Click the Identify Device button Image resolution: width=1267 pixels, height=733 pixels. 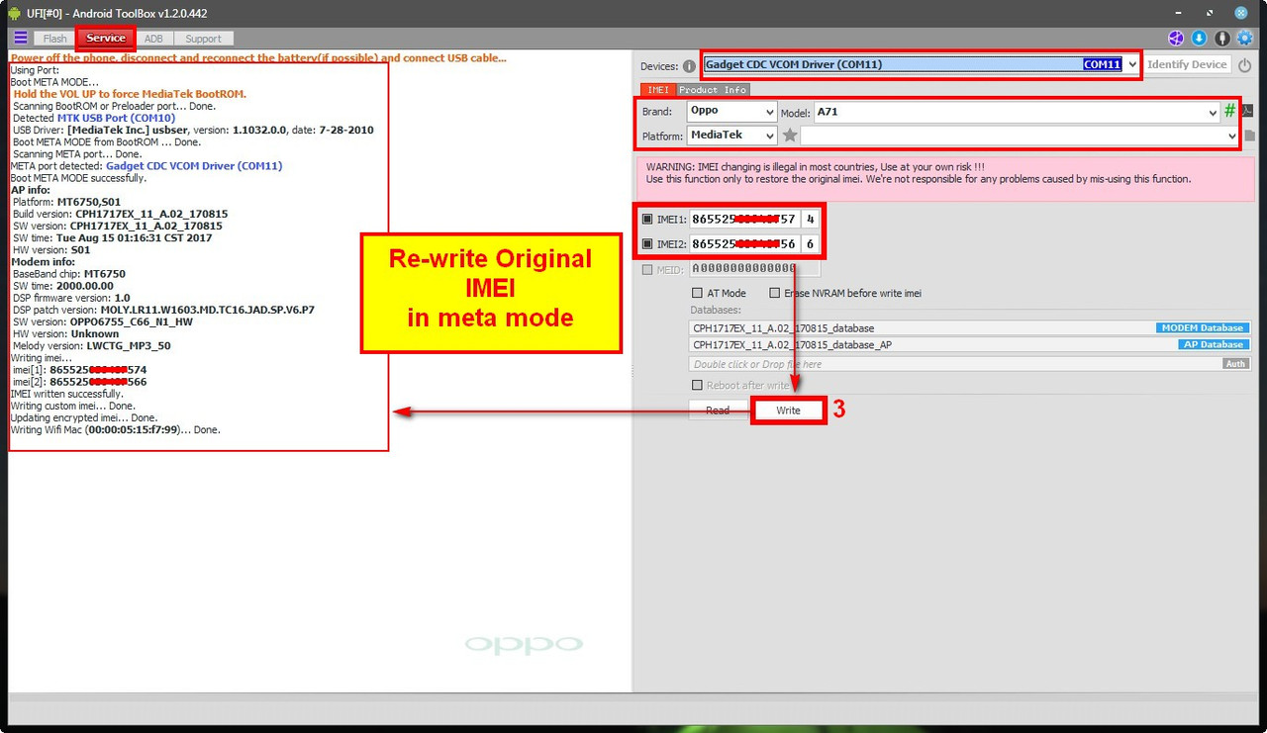tap(1187, 64)
